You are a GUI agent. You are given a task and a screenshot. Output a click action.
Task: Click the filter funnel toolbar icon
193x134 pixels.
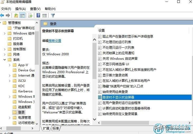[53, 16]
